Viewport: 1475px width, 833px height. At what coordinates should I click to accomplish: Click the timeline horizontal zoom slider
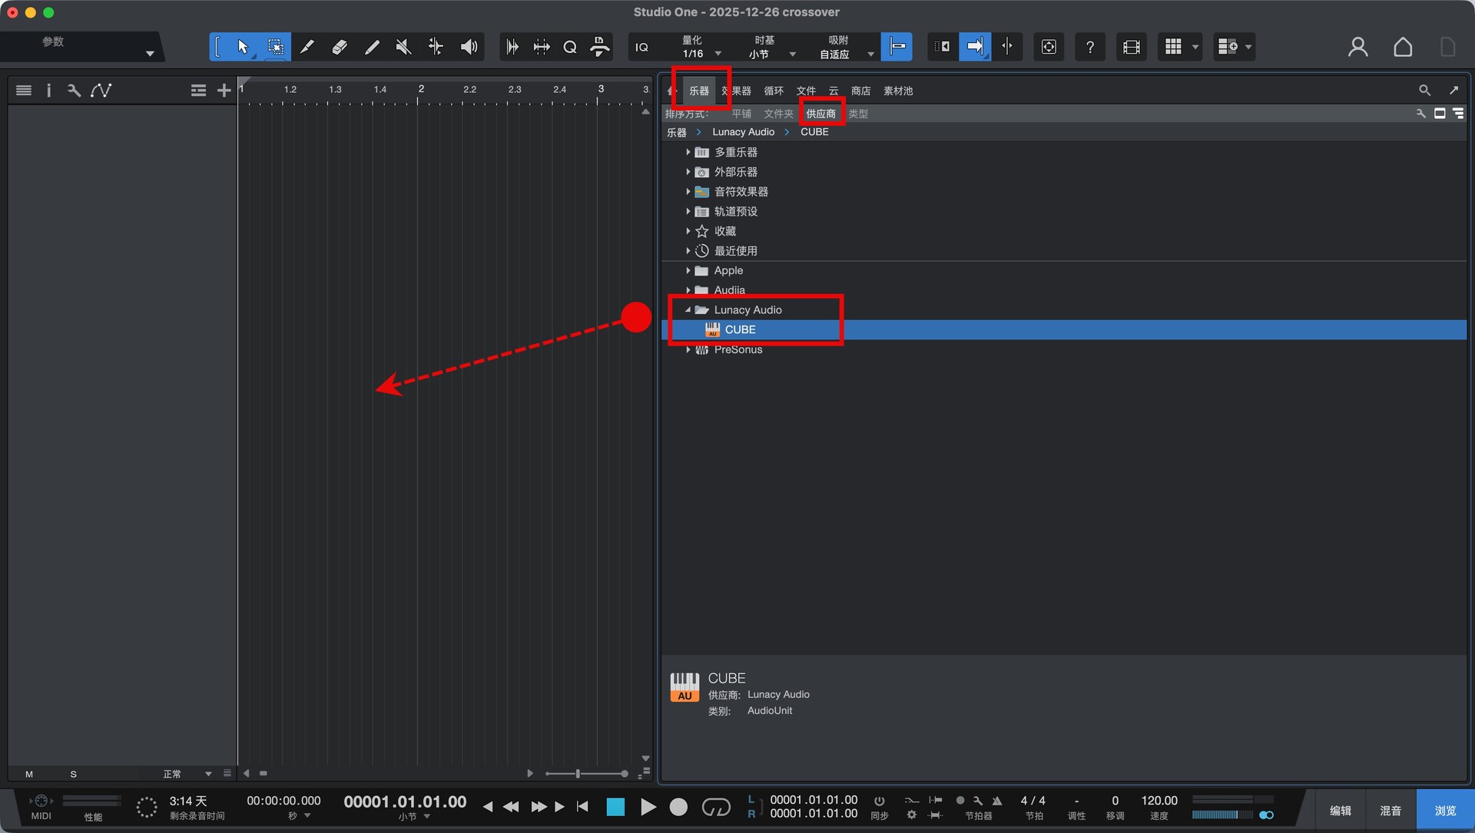point(578,774)
